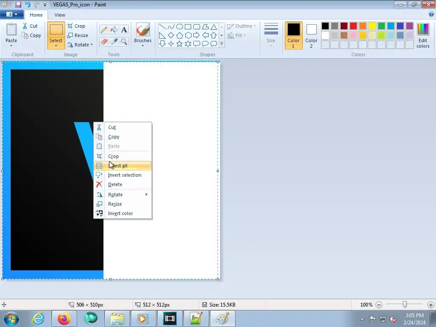The width and height of the screenshot is (436, 327).
Task: Pick the yellow color swatch
Action: click(372, 26)
